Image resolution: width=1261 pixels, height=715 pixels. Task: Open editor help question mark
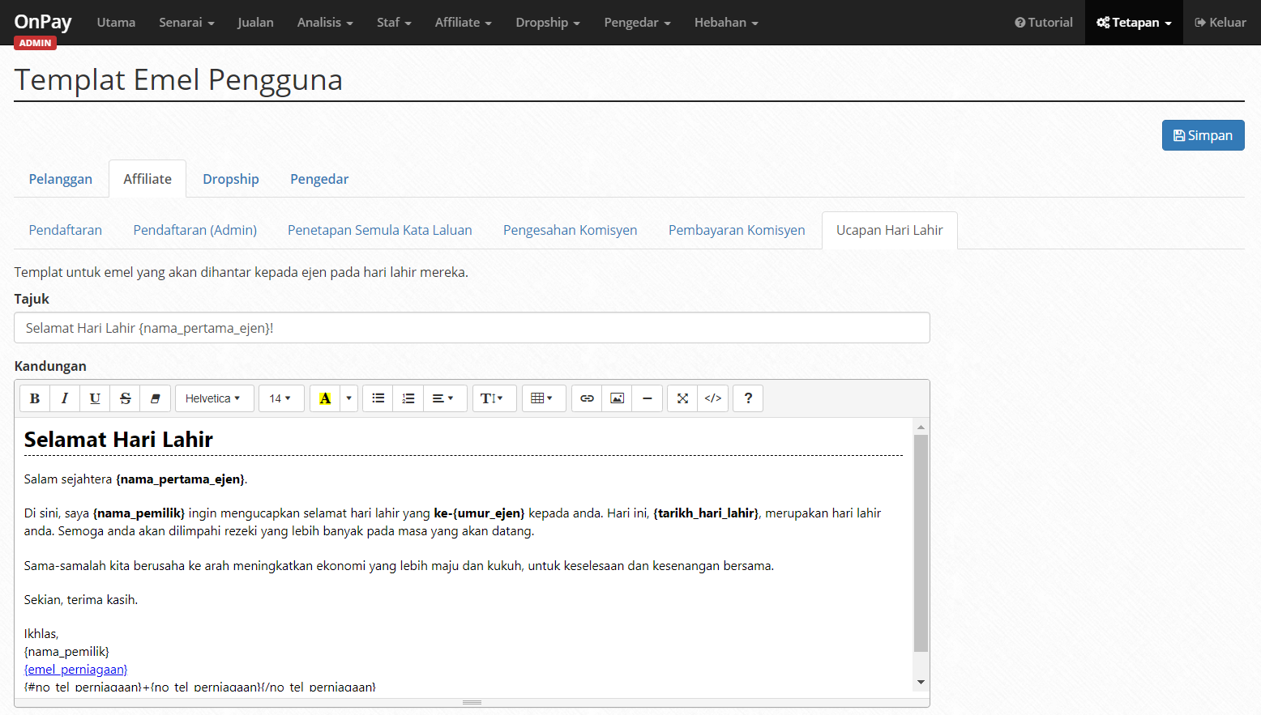(748, 398)
